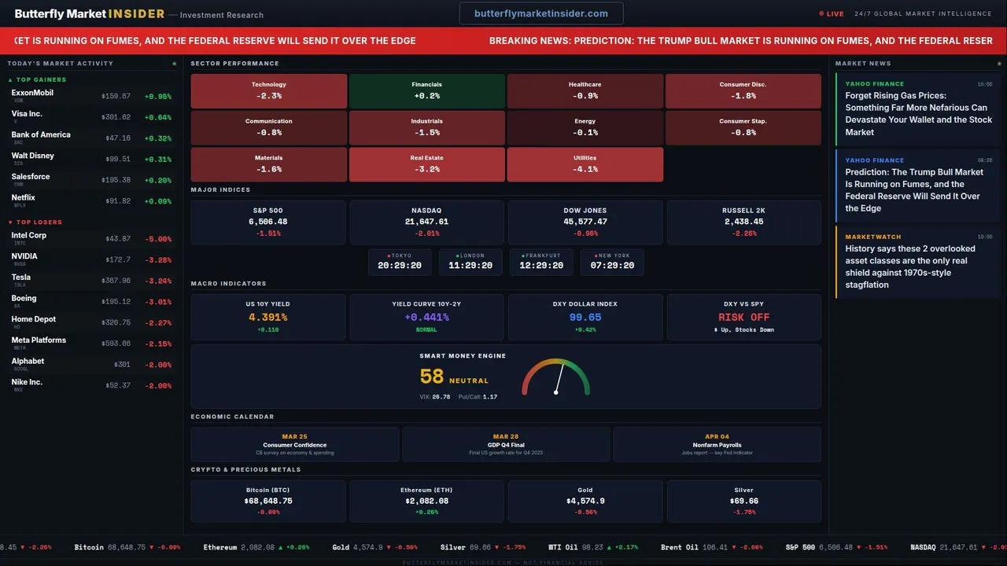Open the Gold price card
Screen dimensions: 1007x566
point(585,501)
